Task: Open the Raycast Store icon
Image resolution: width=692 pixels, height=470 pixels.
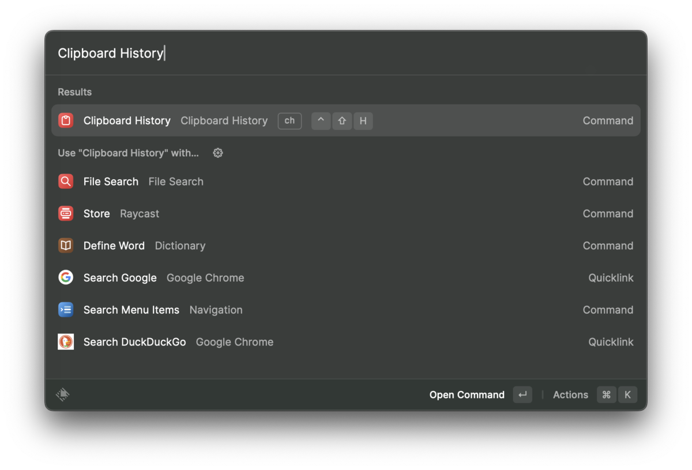Action: click(66, 213)
